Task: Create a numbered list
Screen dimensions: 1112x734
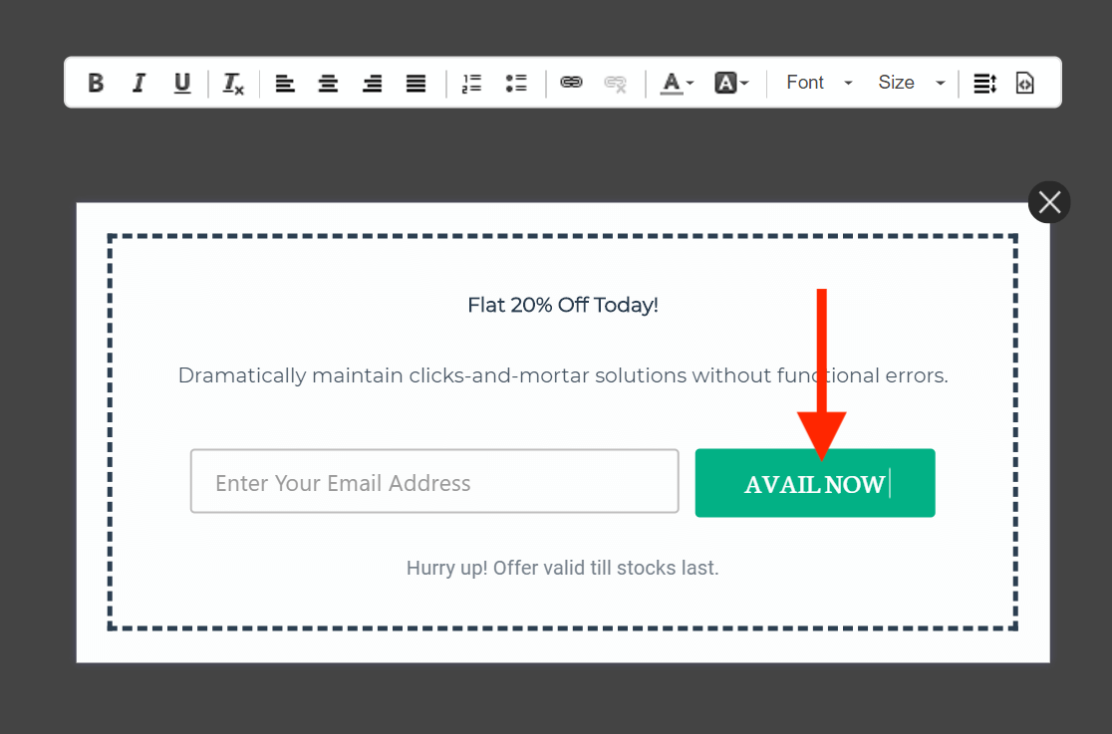Action: point(471,83)
